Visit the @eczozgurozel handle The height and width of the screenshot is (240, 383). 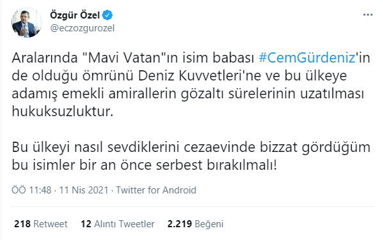click(83, 28)
